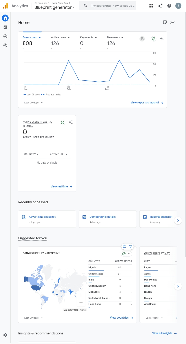Viewport: 186px width, 344px height.
Task: Open the annotations note icon beside Home
Action: point(165,22)
